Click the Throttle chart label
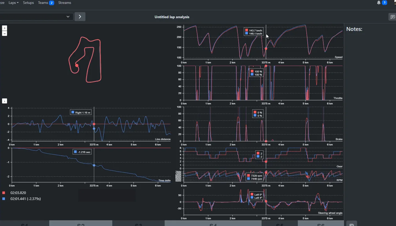 coord(338,98)
